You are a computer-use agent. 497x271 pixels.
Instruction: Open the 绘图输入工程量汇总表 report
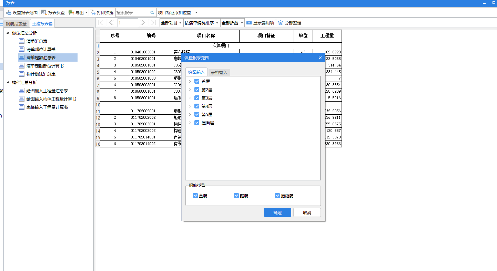click(x=47, y=91)
